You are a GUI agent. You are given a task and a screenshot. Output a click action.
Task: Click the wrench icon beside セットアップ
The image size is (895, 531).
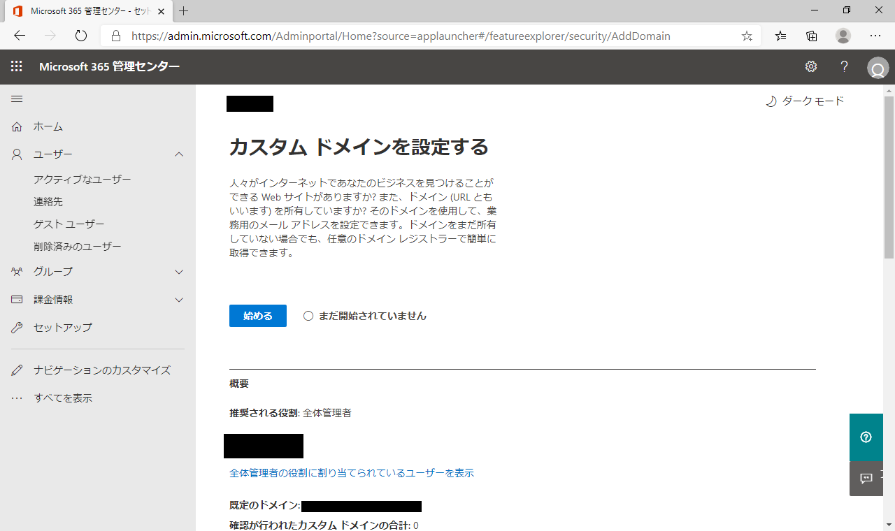click(x=17, y=327)
